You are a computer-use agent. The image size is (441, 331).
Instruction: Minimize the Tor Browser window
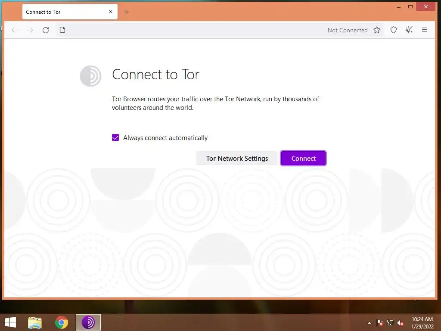pyautogui.click(x=398, y=7)
